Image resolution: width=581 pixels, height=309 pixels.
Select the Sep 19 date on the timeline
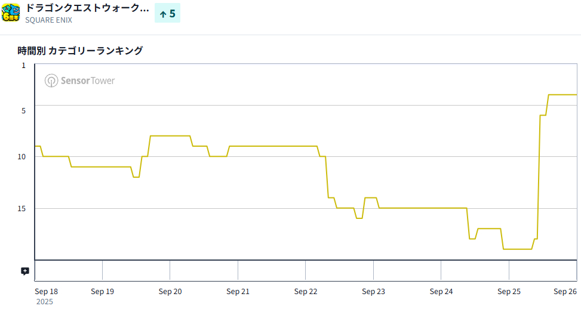tap(102, 292)
